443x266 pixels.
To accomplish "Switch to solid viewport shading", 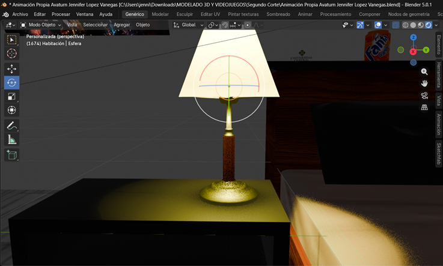I will [x=413, y=25].
